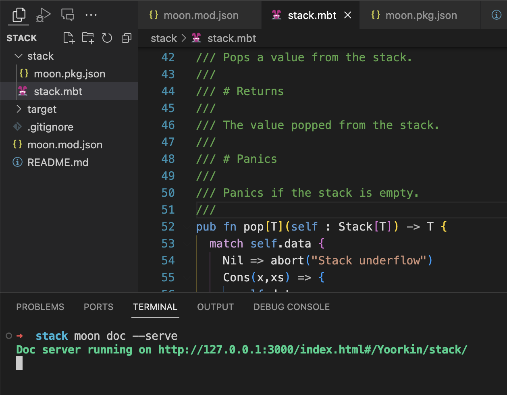Open the DEBUG CONSOLE panel tab
This screenshot has height=395, width=507.
pyautogui.click(x=291, y=307)
